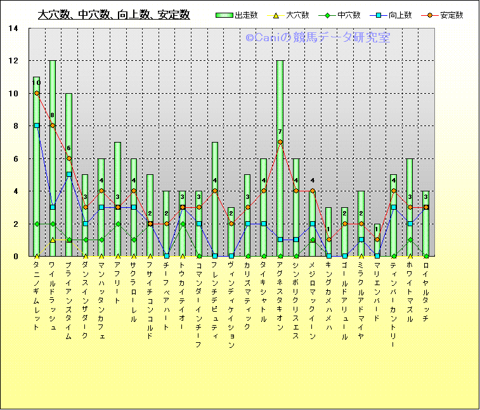Click the Caniの競馬データ研究室 watermark text
This screenshot has width=480, height=410.
click(318, 38)
